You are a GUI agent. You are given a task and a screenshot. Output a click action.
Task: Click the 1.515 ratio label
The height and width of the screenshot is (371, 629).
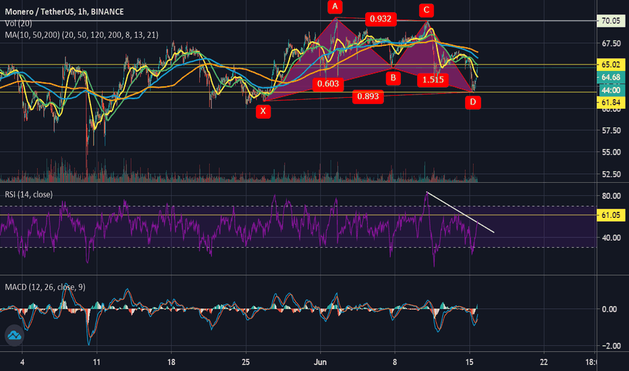pyautogui.click(x=433, y=80)
